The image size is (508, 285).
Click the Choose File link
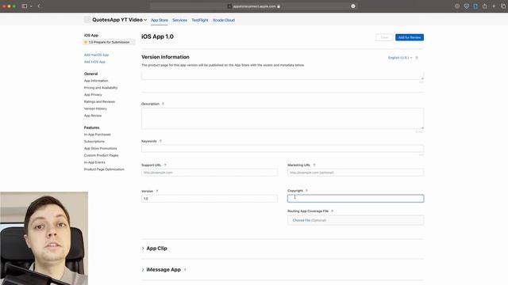pyautogui.click(x=302, y=220)
